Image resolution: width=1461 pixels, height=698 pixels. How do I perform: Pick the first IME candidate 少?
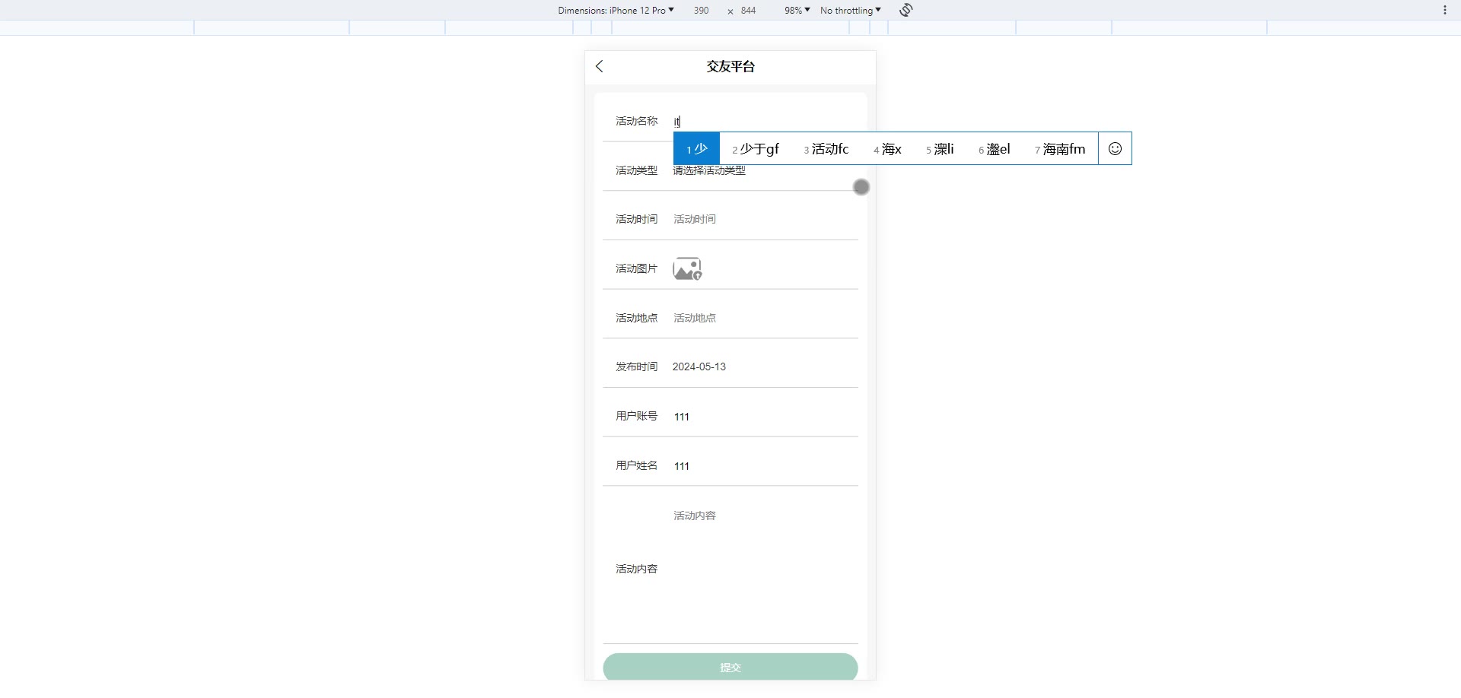(696, 149)
